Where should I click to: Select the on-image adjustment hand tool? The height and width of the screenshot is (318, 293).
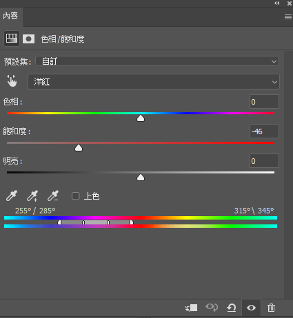click(x=12, y=81)
